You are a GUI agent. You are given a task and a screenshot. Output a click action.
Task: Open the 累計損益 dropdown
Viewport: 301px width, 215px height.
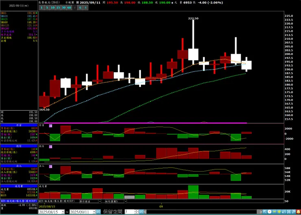pos(90,201)
